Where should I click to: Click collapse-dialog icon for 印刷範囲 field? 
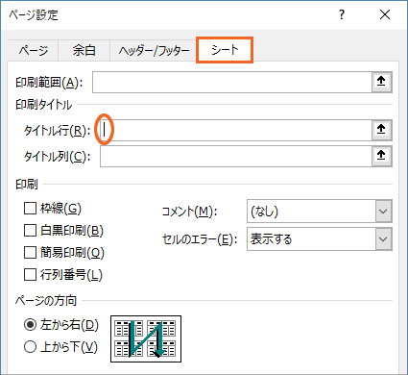[381, 82]
